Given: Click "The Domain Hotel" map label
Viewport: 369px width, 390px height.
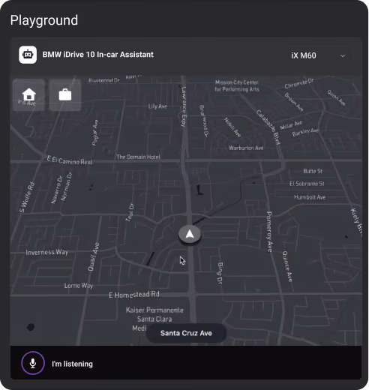Looking at the screenshot, I should point(138,157).
